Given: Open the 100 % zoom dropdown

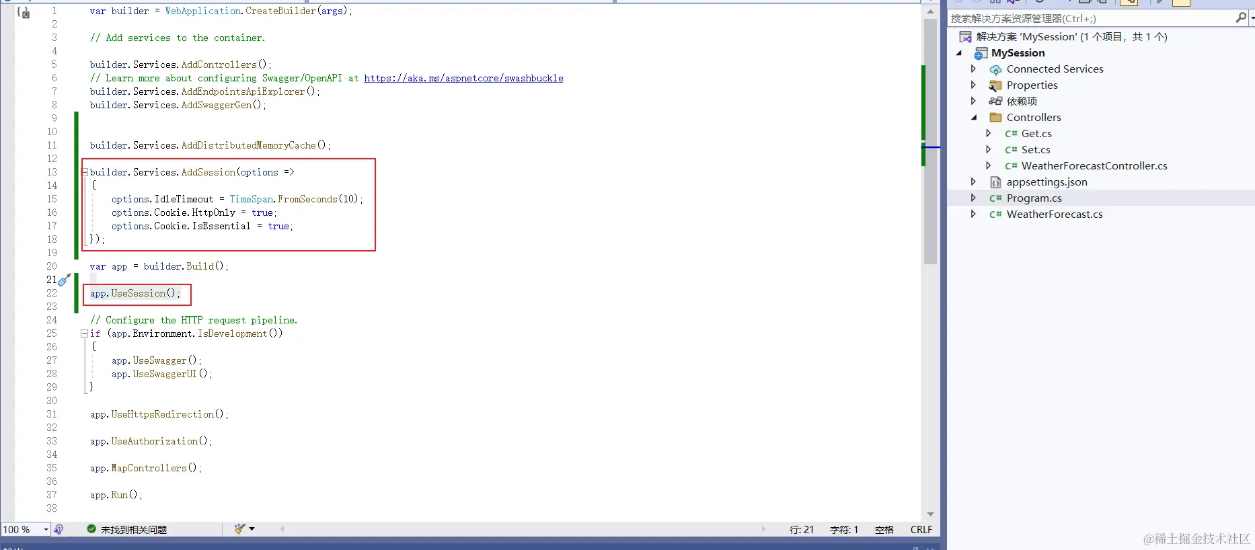Looking at the screenshot, I should pyautogui.click(x=46, y=529).
